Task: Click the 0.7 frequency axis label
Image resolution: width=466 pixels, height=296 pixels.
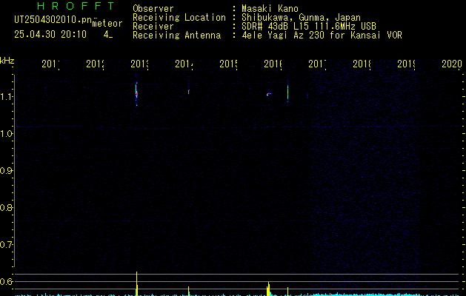Action: 6,245
